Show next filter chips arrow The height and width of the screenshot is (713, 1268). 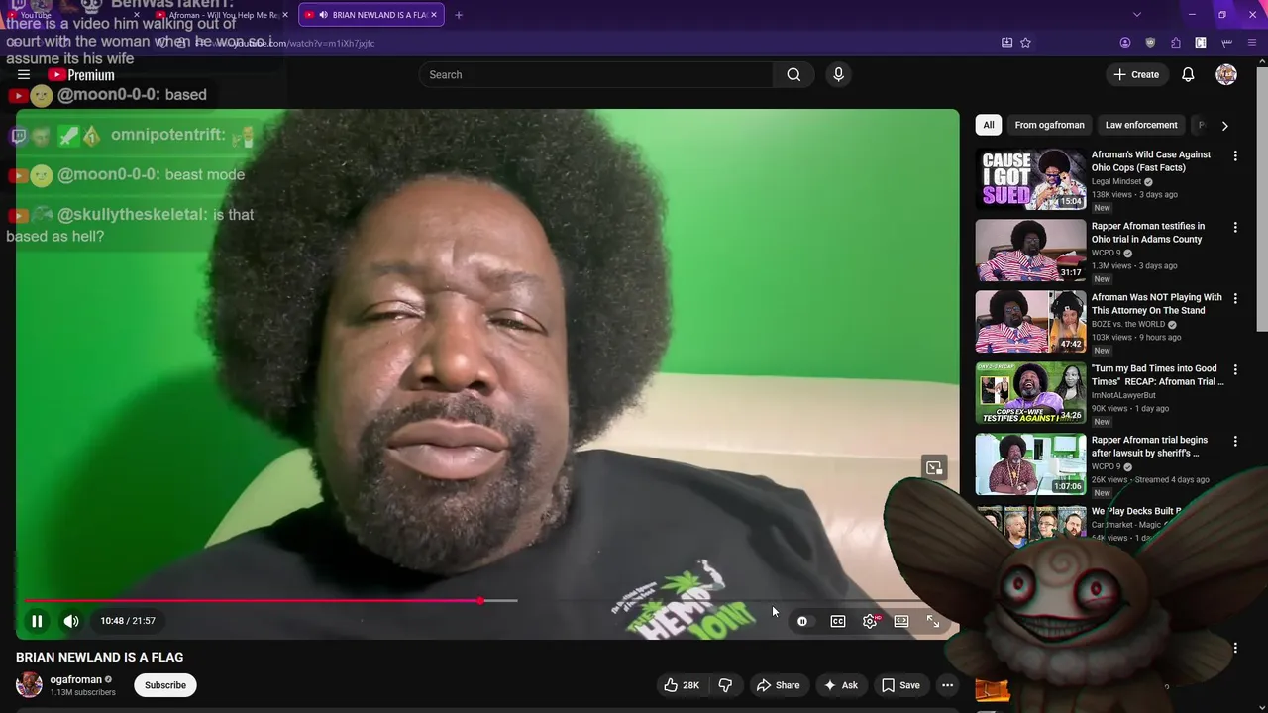1224,126
